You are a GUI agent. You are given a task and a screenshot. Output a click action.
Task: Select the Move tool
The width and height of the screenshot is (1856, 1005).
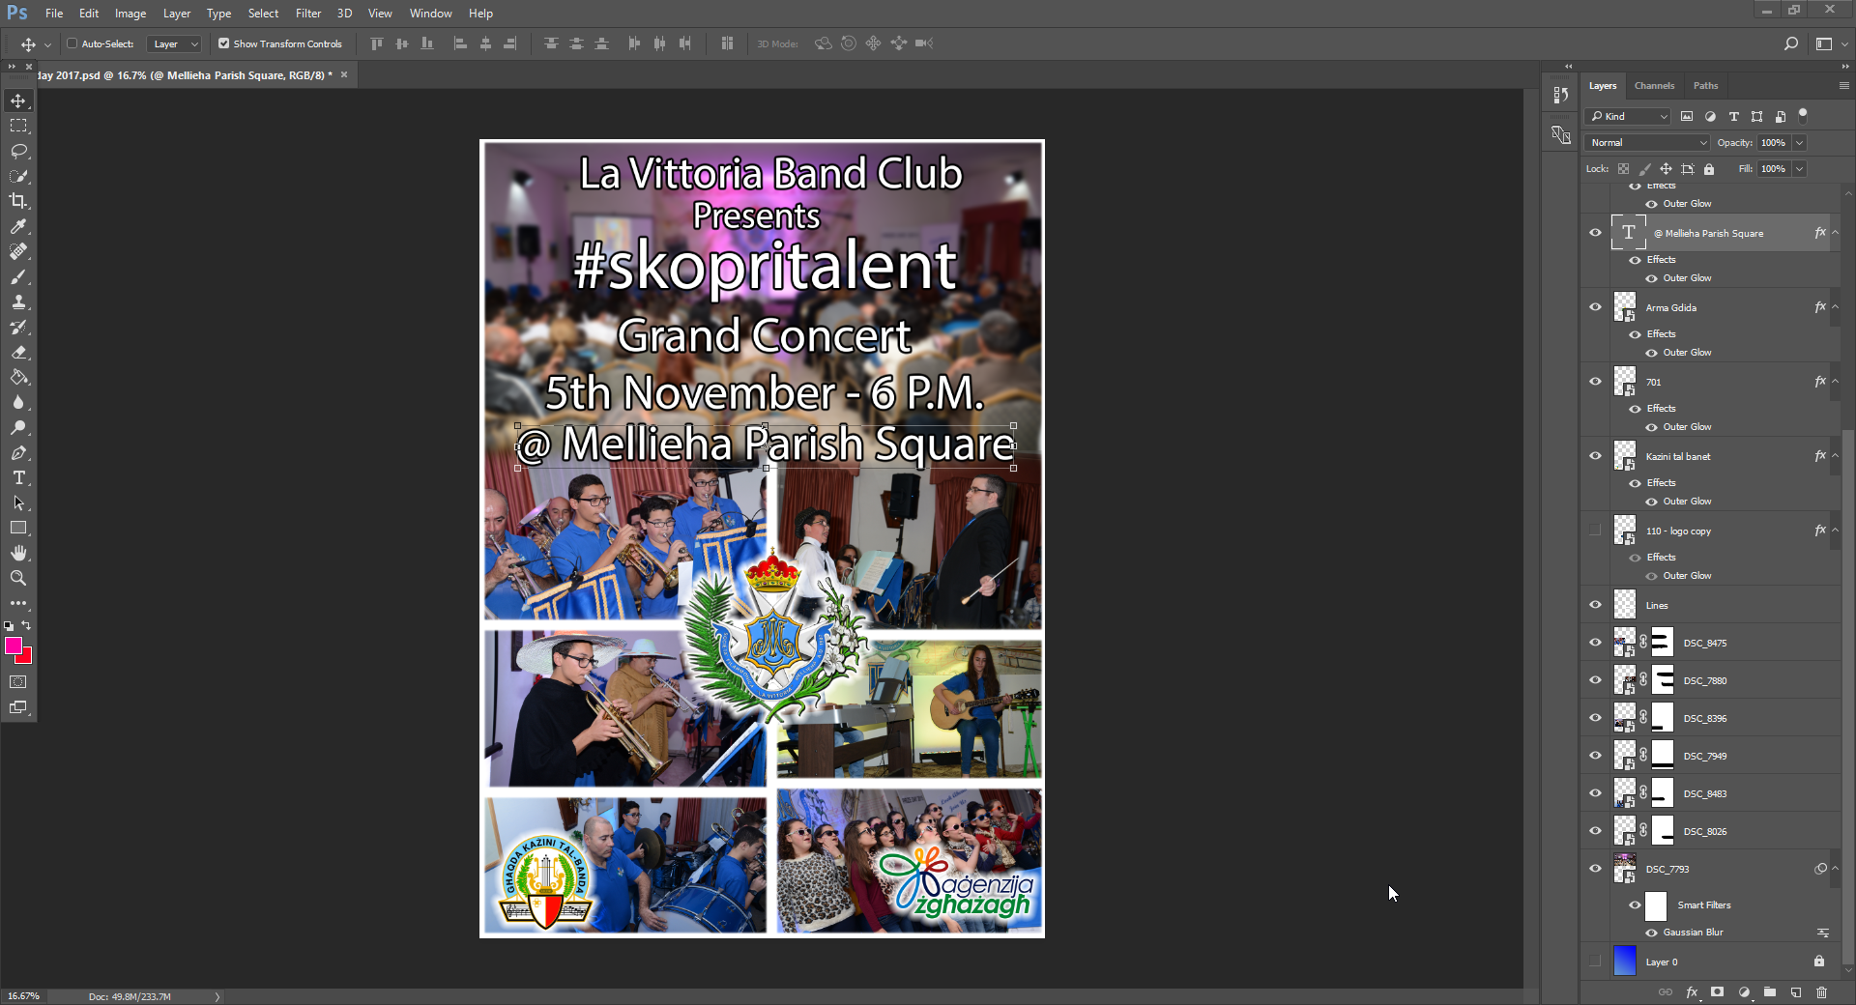18,100
